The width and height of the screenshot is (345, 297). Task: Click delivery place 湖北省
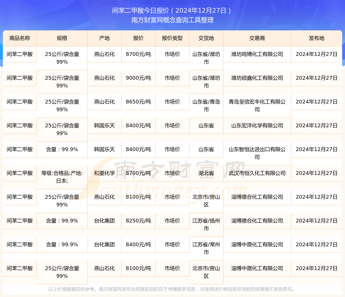[206, 173]
